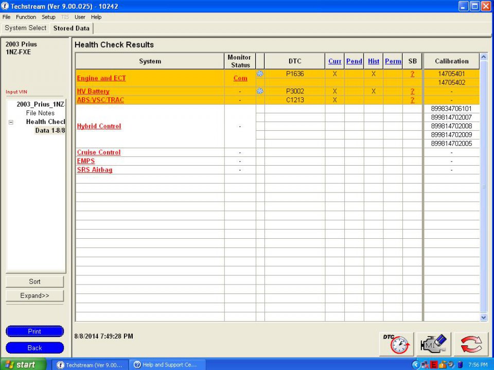Select File Notes in the tree
Viewport: 494px width, 370px height.
[x=40, y=113]
